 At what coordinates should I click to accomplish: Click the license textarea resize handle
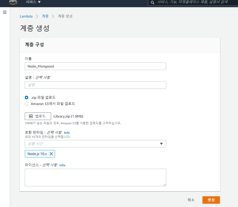(165, 185)
